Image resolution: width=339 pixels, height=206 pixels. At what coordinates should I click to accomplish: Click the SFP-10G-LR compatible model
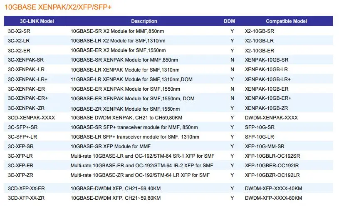click(259, 137)
